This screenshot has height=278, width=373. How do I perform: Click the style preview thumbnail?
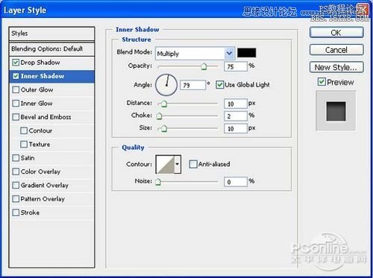click(336, 111)
